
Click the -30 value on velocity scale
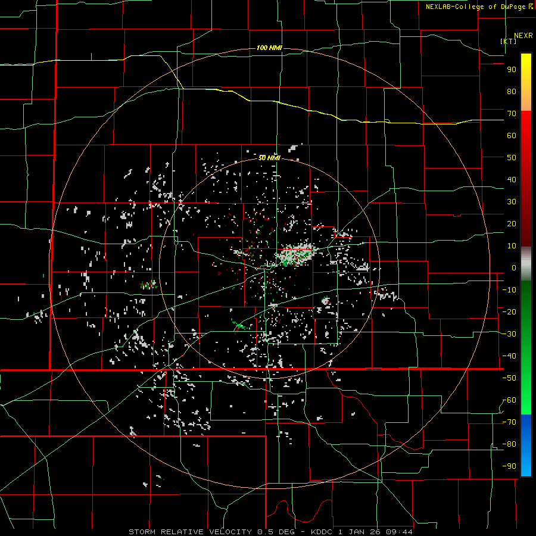click(x=509, y=334)
